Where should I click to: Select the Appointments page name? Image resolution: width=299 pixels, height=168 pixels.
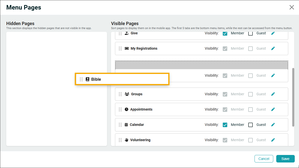pos(141,109)
